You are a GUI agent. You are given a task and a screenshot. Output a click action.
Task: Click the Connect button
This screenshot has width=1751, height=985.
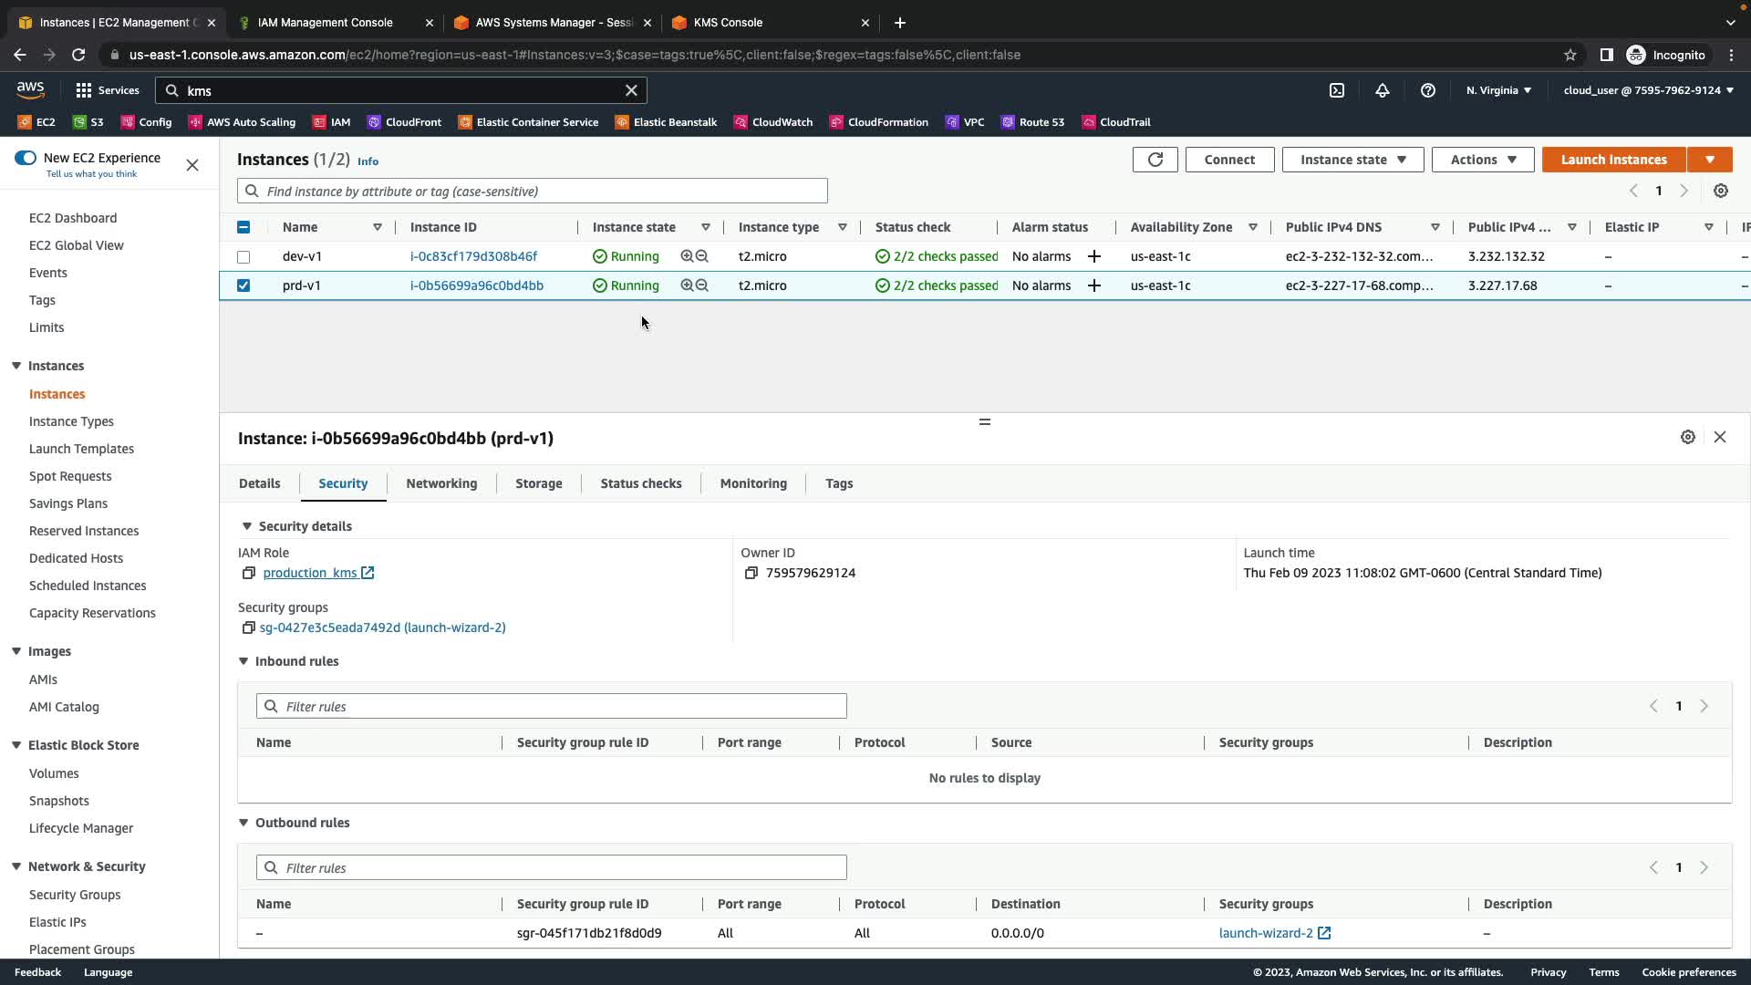[x=1228, y=160]
